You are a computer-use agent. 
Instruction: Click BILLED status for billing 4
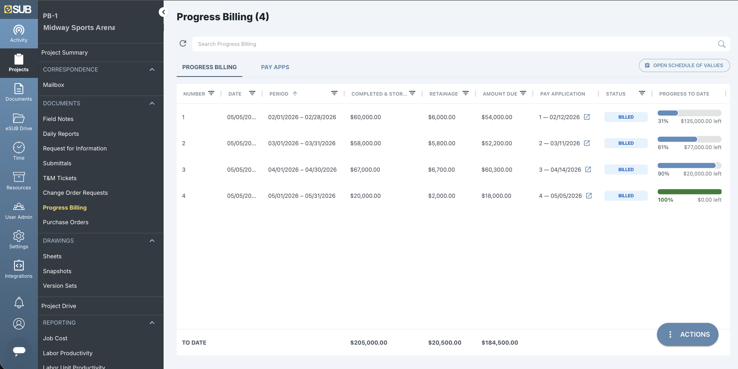point(626,196)
